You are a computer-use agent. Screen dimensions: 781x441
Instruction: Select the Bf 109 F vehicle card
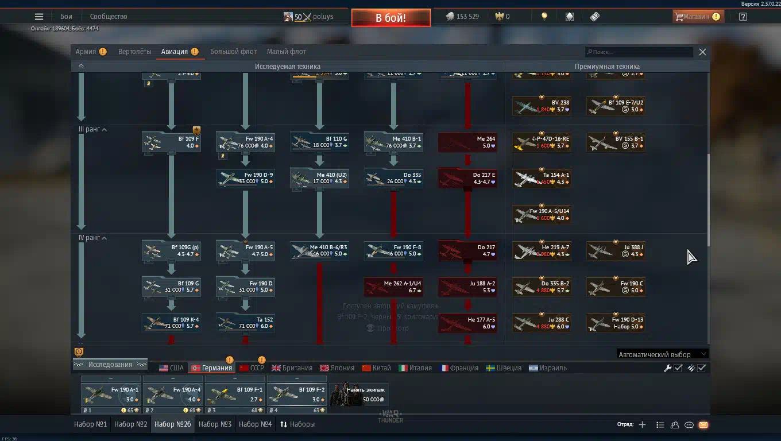171,142
